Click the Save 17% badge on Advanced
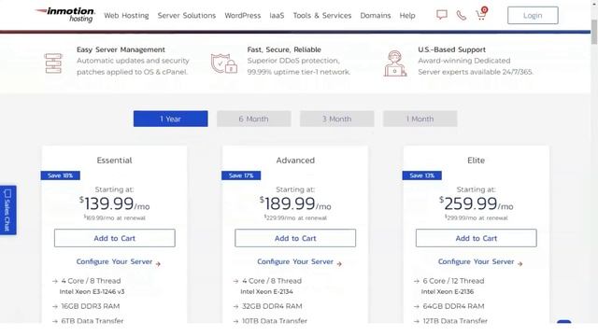The height and width of the screenshot is (336, 598). click(x=241, y=175)
